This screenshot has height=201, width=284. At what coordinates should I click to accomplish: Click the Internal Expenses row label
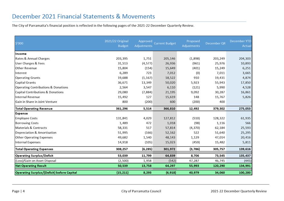point(28,142)
